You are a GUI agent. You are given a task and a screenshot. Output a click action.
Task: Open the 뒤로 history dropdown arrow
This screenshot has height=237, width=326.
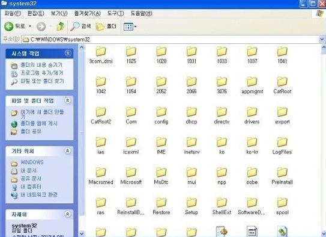[30, 26]
